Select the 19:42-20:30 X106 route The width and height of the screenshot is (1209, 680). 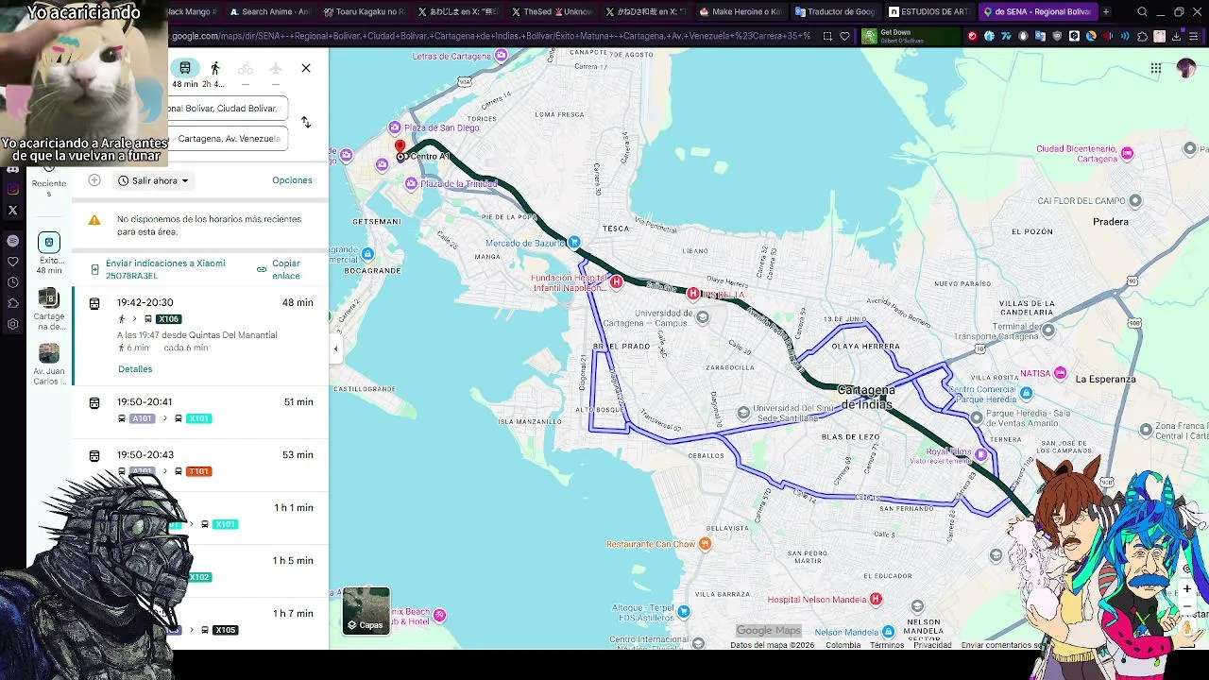pos(200,335)
